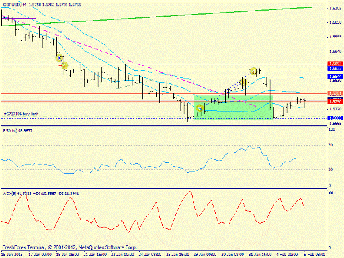344x258 pixels.
Task: Click the 1.5940 price axis label
Action: [x=335, y=52]
